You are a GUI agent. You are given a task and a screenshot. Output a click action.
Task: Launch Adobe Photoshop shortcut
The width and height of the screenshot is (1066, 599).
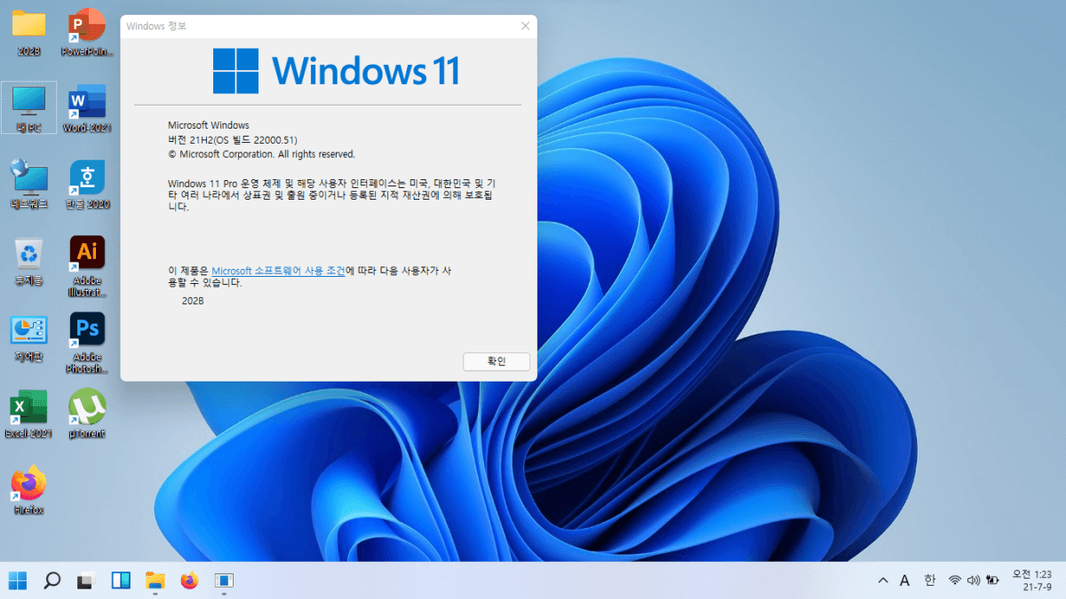click(87, 343)
